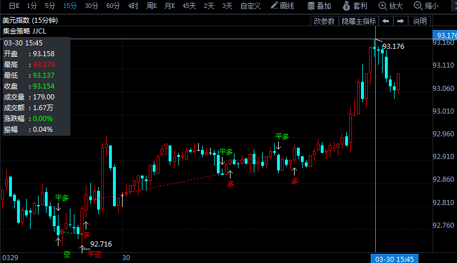Click the 03-30 15:45 info panel header
Screen dimensions: 457x263
pyautogui.click(x=23, y=43)
